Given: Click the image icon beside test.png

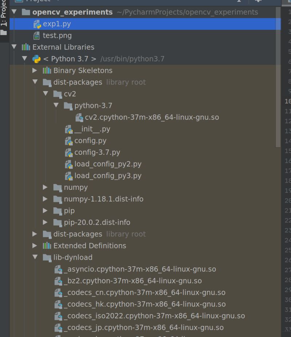Looking at the screenshot, I should [37, 35].
